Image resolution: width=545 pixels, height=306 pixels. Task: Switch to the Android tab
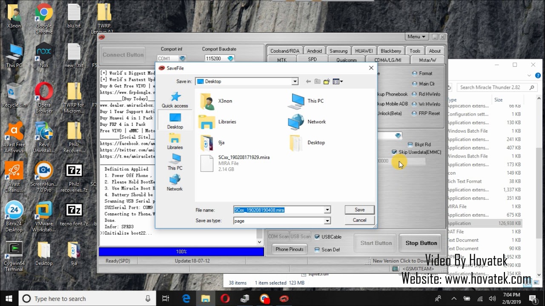click(x=315, y=51)
